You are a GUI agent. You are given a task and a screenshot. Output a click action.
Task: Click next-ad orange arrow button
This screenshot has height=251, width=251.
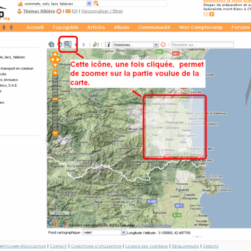tap(211, 14)
